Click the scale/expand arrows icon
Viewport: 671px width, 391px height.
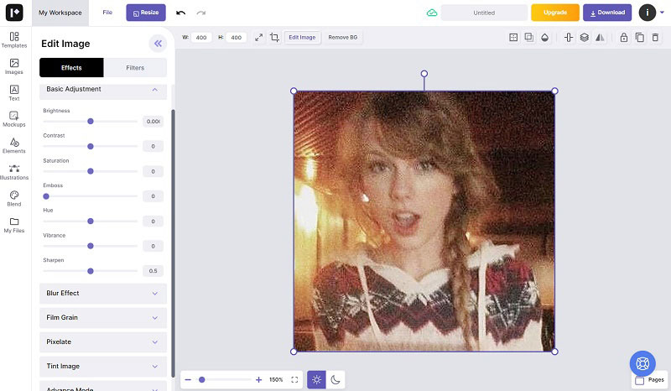[x=259, y=37]
